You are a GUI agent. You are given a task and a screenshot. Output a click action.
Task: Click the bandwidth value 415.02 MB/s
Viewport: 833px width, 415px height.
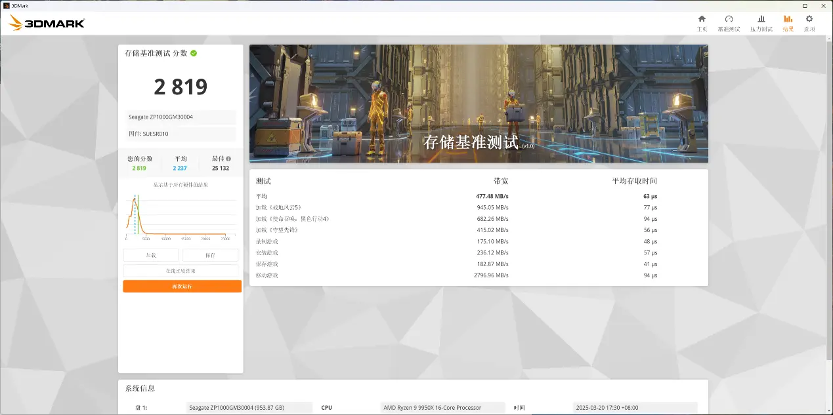click(492, 230)
